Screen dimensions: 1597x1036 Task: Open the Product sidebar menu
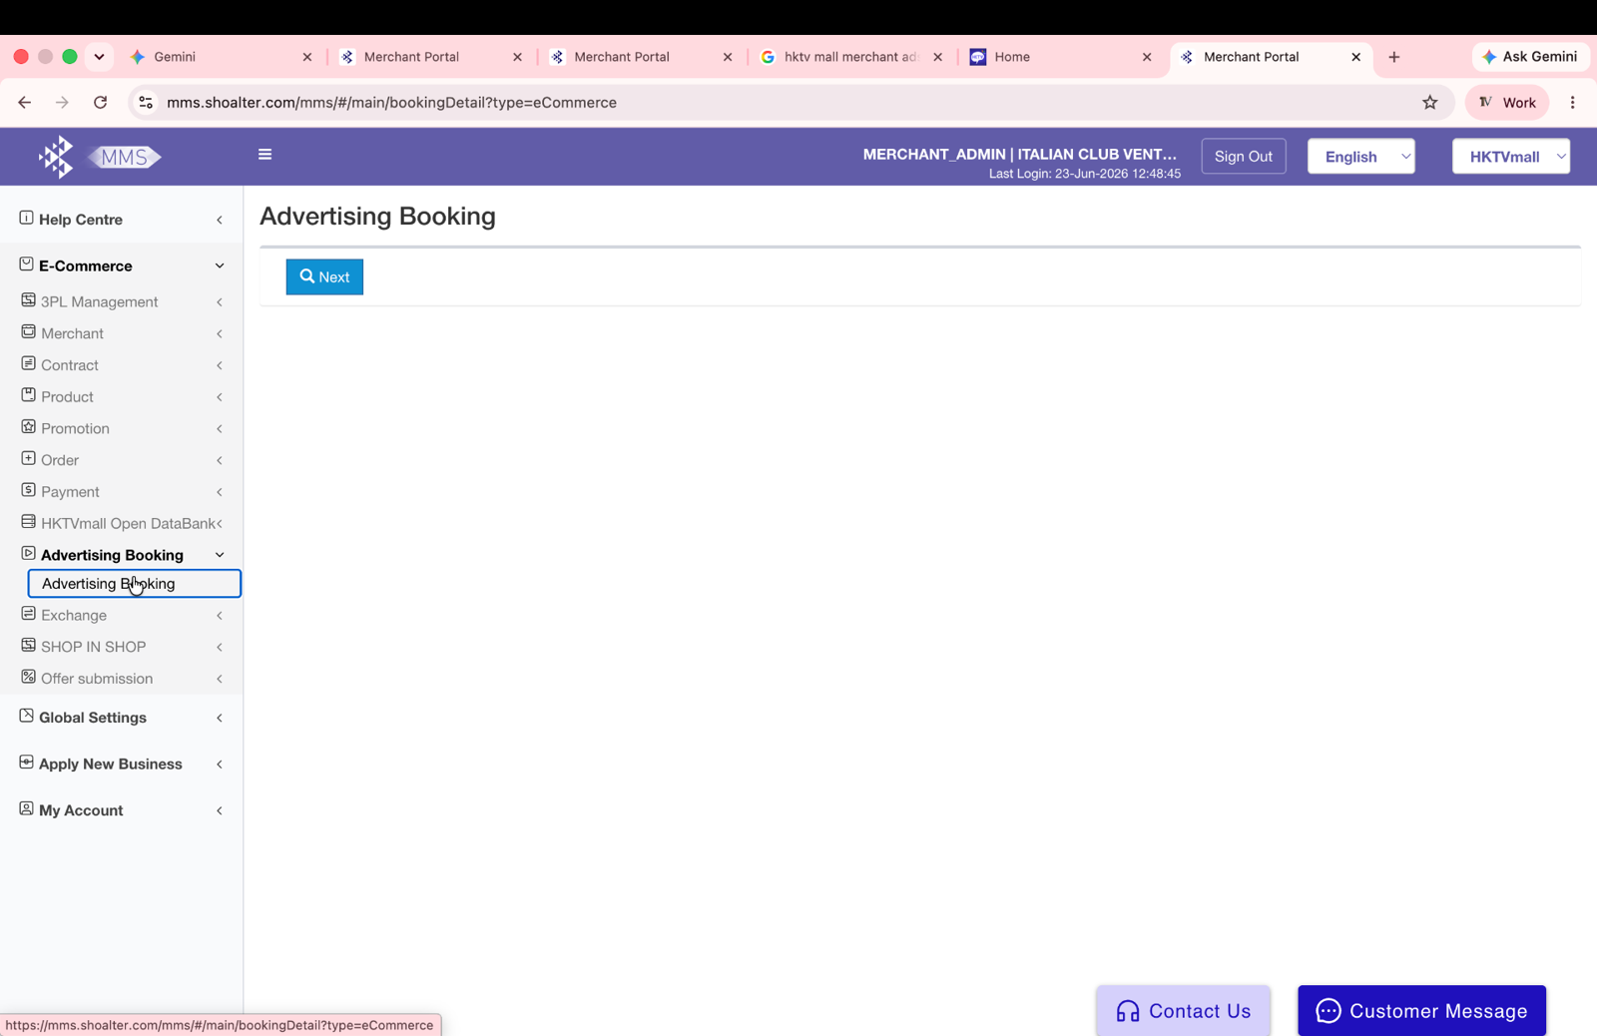pyautogui.click(x=122, y=396)
